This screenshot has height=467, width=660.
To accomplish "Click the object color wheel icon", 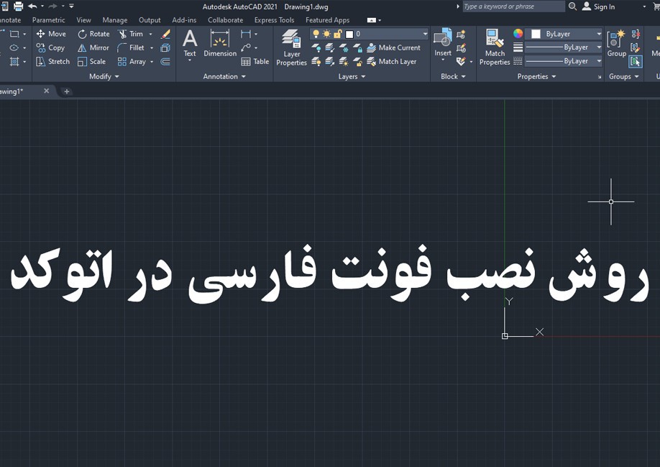I will click(x=518, y=34).
